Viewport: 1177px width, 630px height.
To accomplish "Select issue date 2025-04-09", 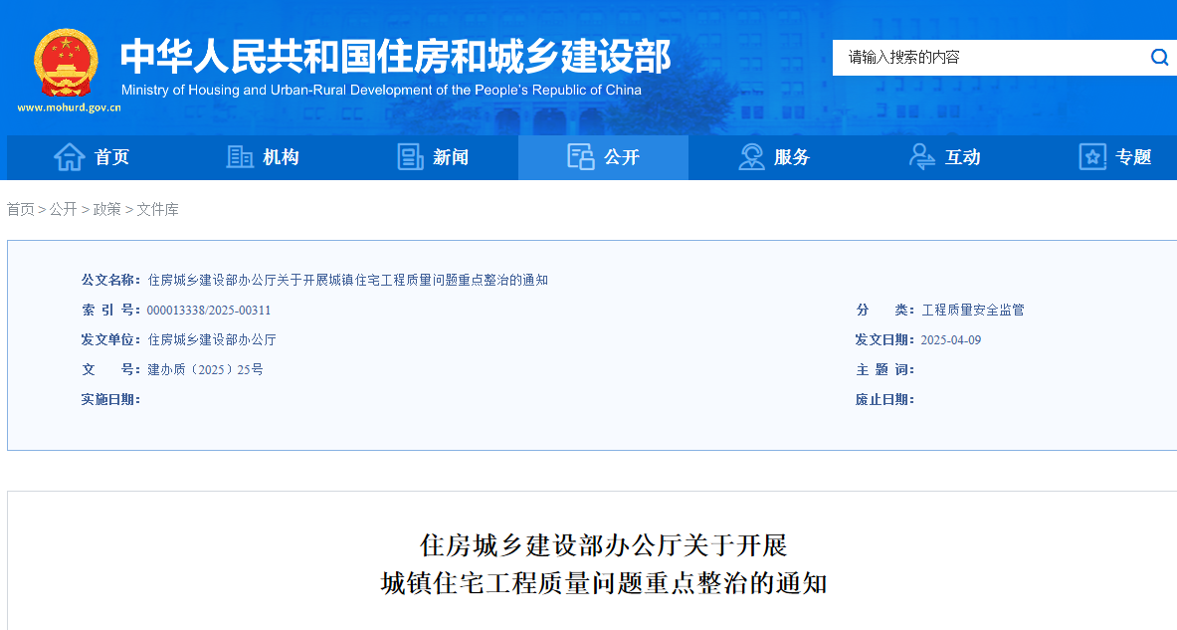I will coord(951,340).
